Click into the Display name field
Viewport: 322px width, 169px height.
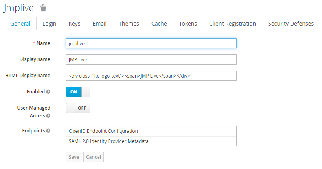coord(151,59)
